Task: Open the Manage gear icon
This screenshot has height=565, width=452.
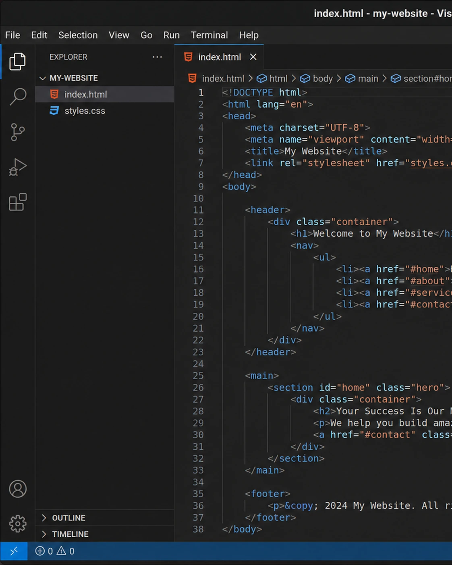Action: [x=18, y=523]
